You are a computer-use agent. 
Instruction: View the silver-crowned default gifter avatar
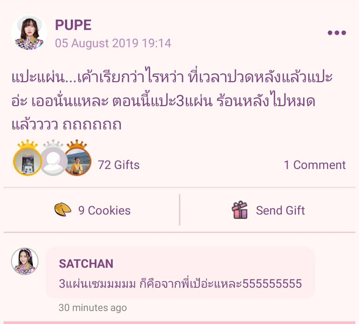53,162
